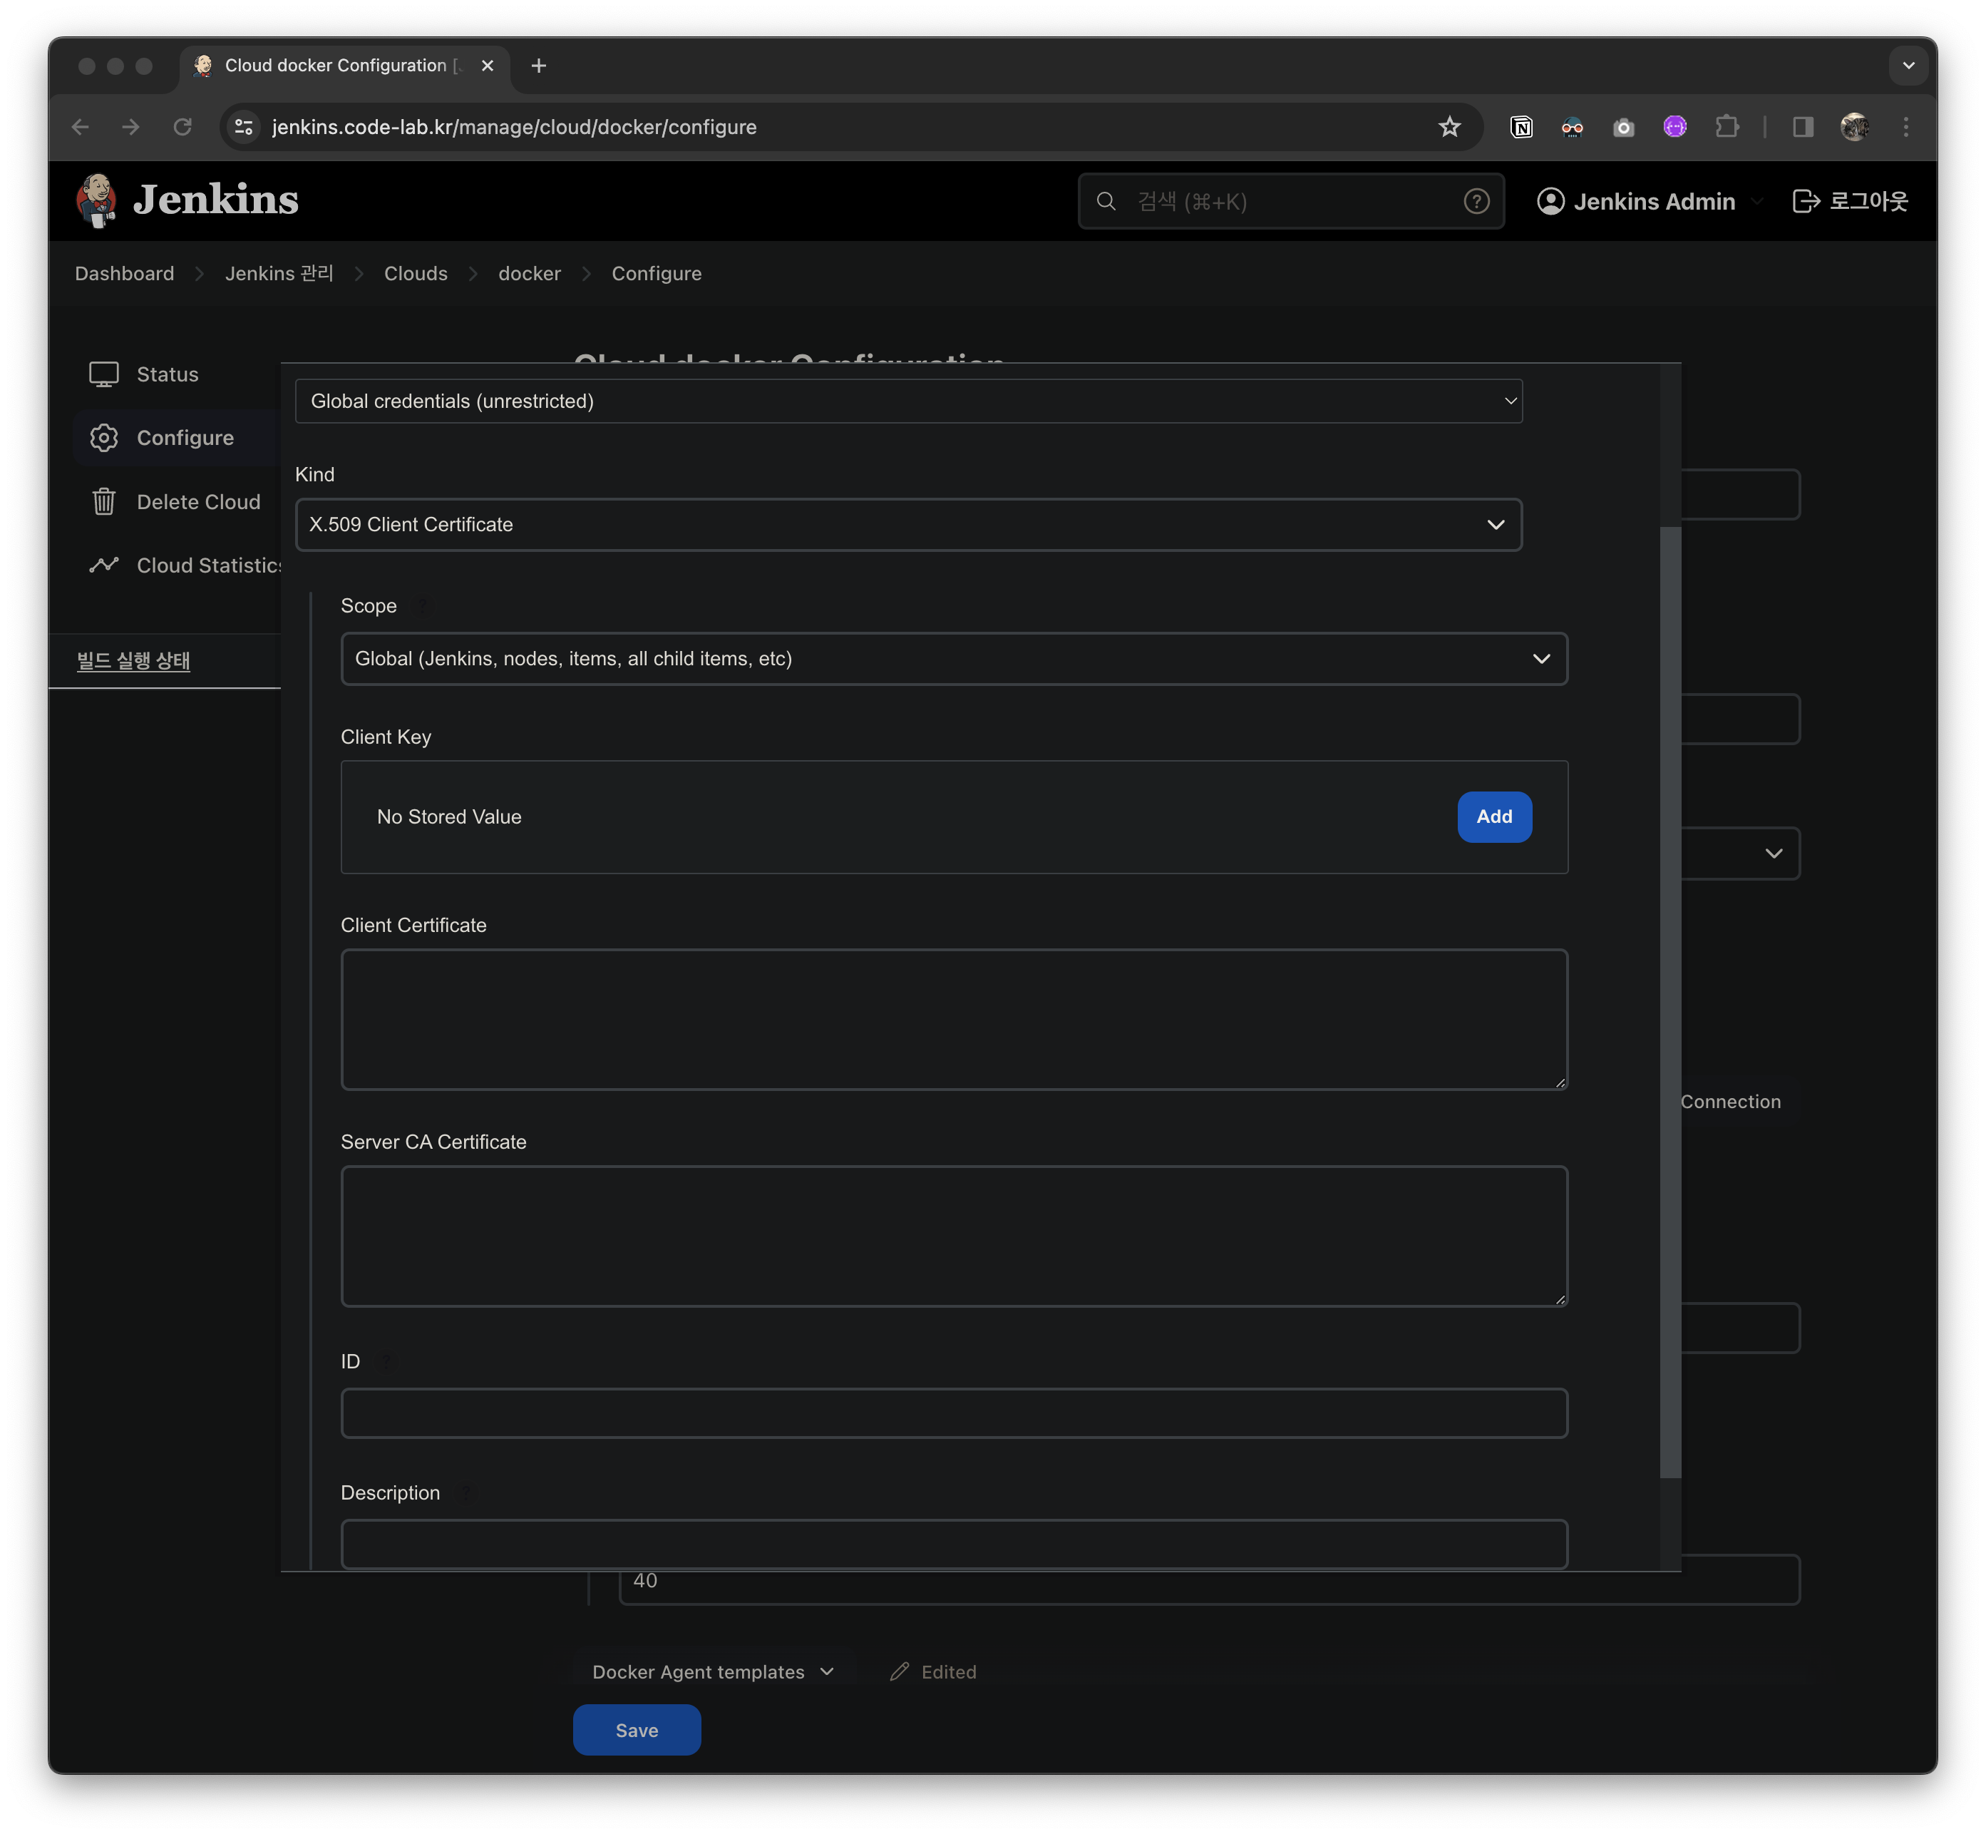Click the Jenkins logo icon

coord(96,200)
